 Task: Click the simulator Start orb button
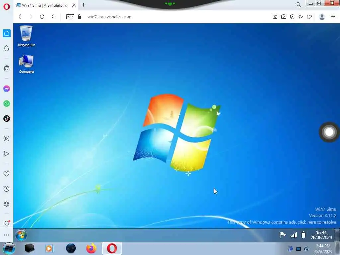[21, 235]
